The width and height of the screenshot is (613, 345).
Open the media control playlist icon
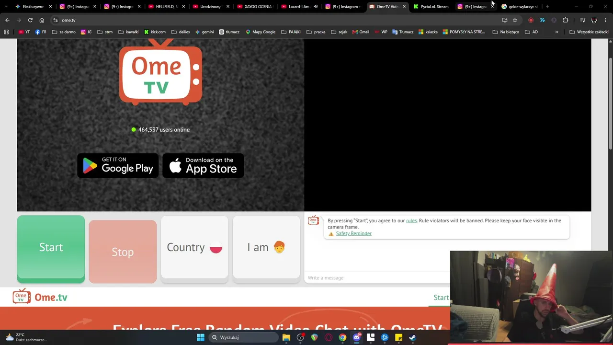coord(582,20)
